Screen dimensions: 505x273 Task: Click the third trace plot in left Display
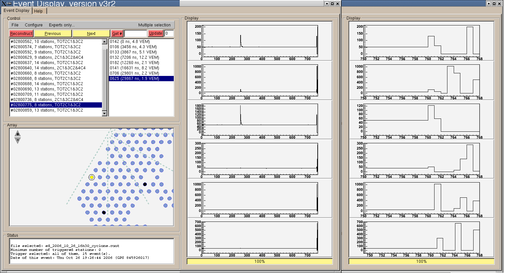(260, 120)
